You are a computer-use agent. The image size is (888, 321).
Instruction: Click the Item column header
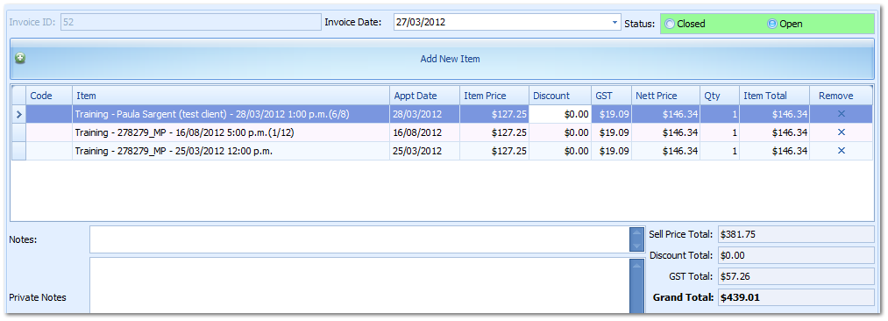(x=231, y=96)
